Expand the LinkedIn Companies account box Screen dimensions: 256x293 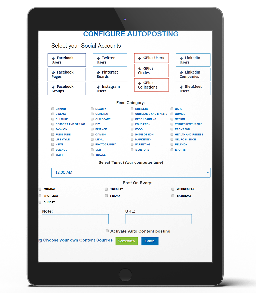(193, 74)
